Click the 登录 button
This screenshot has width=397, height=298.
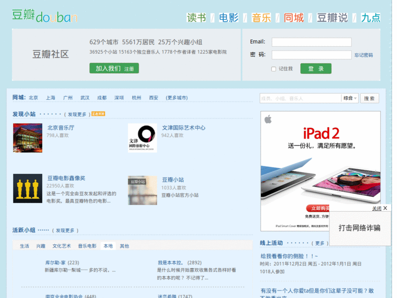pos(316,69)
